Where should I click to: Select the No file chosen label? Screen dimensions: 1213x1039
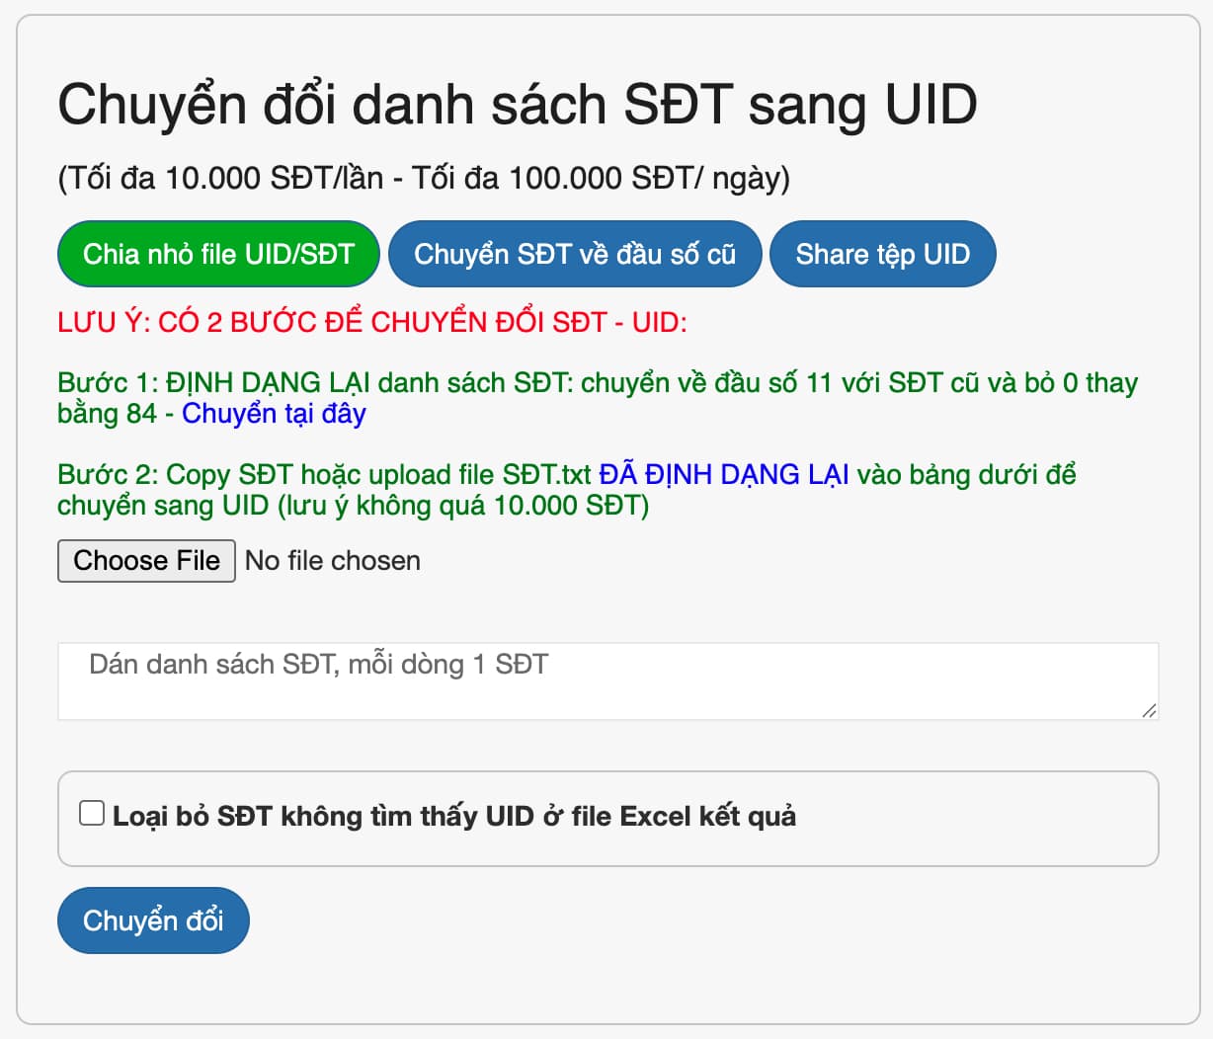333,560
